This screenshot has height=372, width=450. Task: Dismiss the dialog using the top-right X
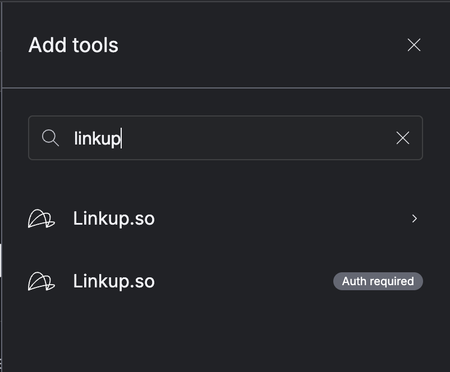tap(414, 45)
